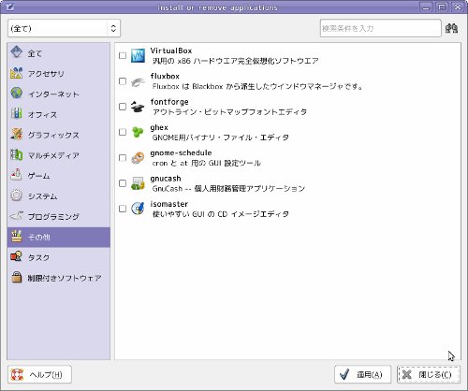Click the 全て category icon
Viewport: 468px width, 391px height.
click(x=17, y=52)
